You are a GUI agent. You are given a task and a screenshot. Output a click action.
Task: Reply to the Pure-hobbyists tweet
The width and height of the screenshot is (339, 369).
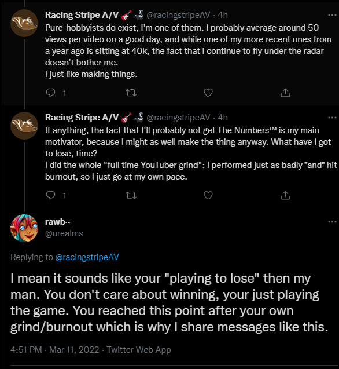(50, 93)
